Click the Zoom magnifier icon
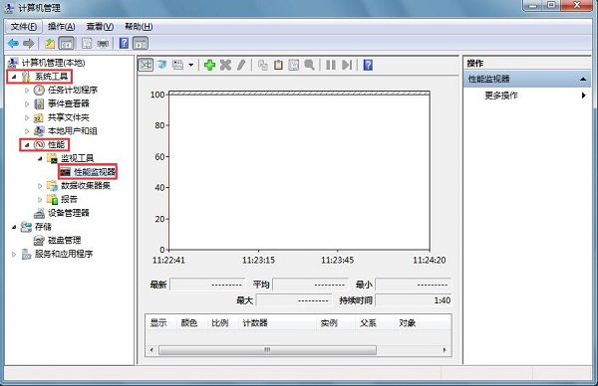Viewport: 598px width, 386px height. point(309,65)
